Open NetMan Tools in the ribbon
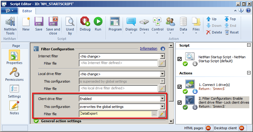The image size is (253, 132). (x=10, y=26)
